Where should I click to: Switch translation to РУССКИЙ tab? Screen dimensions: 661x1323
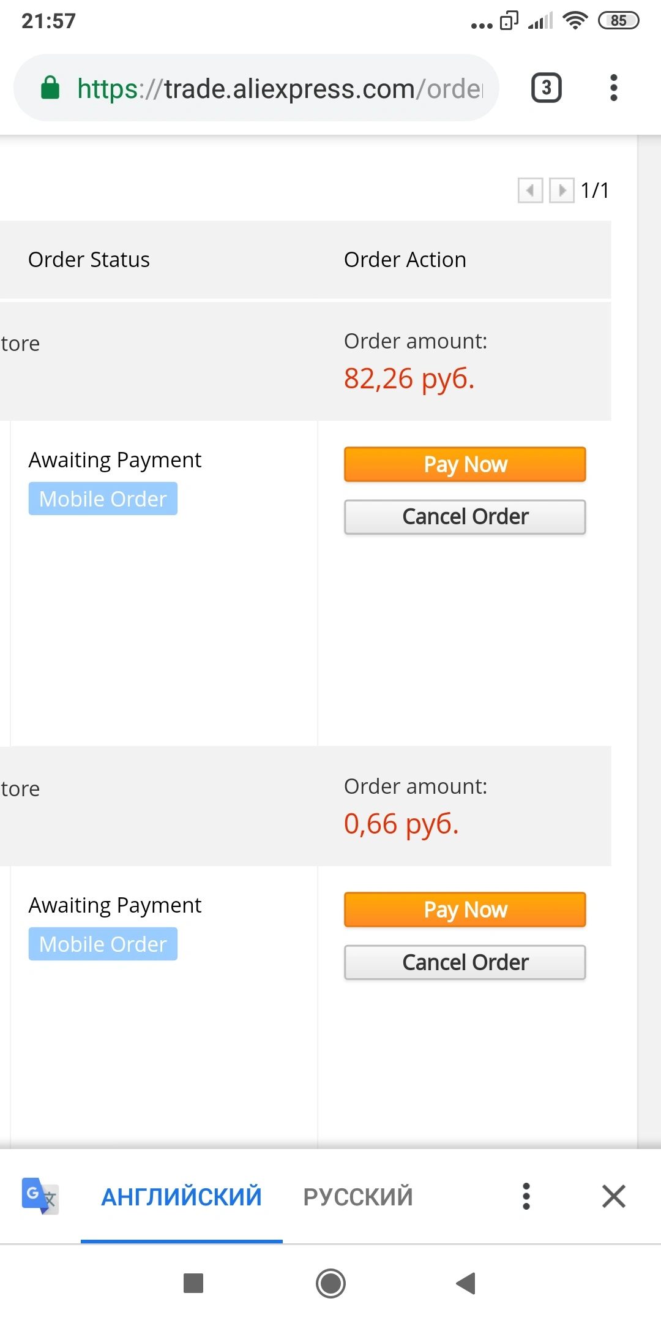pyautogui.click(x=358, y=1197)
